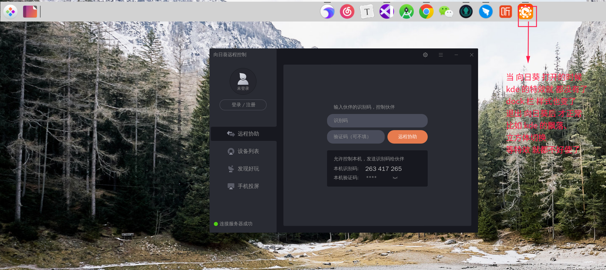Click the local ID 263 417 265
Screen dimensions: 606x270
383,169
